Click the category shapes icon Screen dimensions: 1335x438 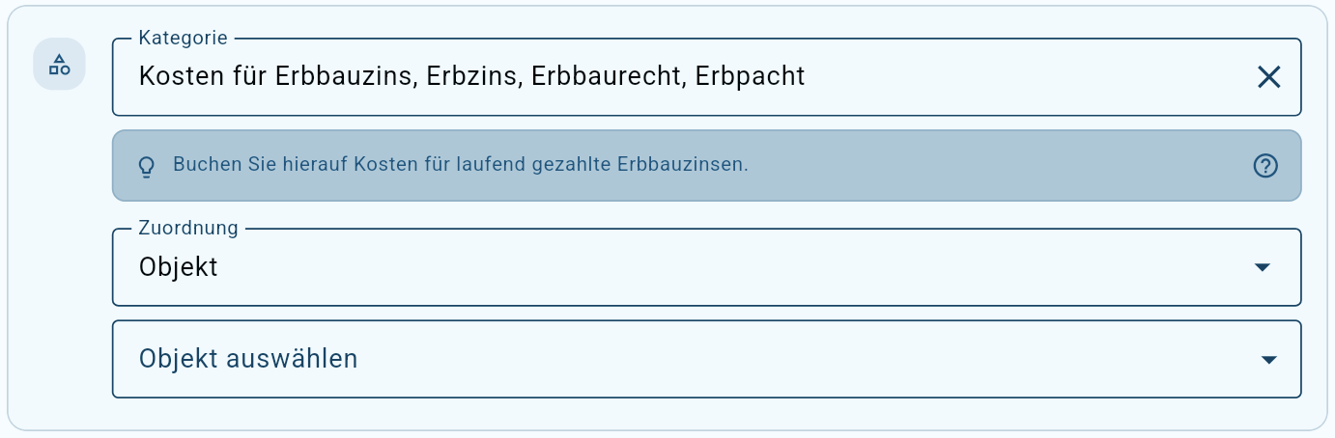click(60, 65)
